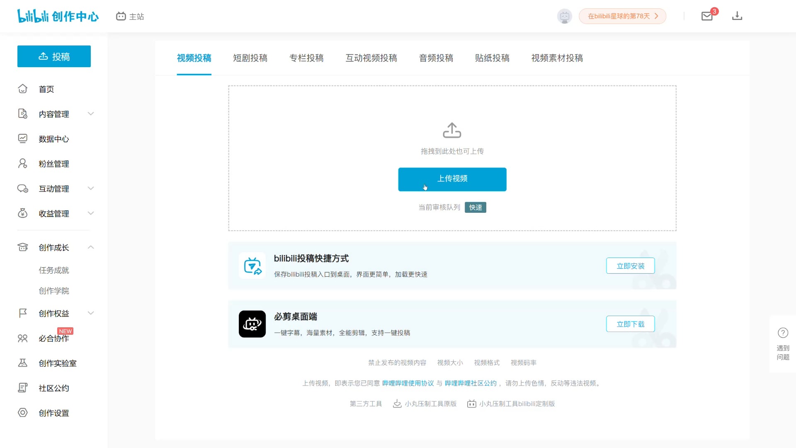Switch to the 音频投稿 tab
796x448 pixels.
pyautogui.click(x=436, y=58)
